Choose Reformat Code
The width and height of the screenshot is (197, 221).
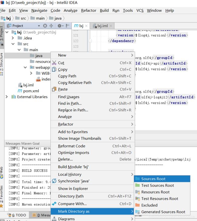[92, 146]
